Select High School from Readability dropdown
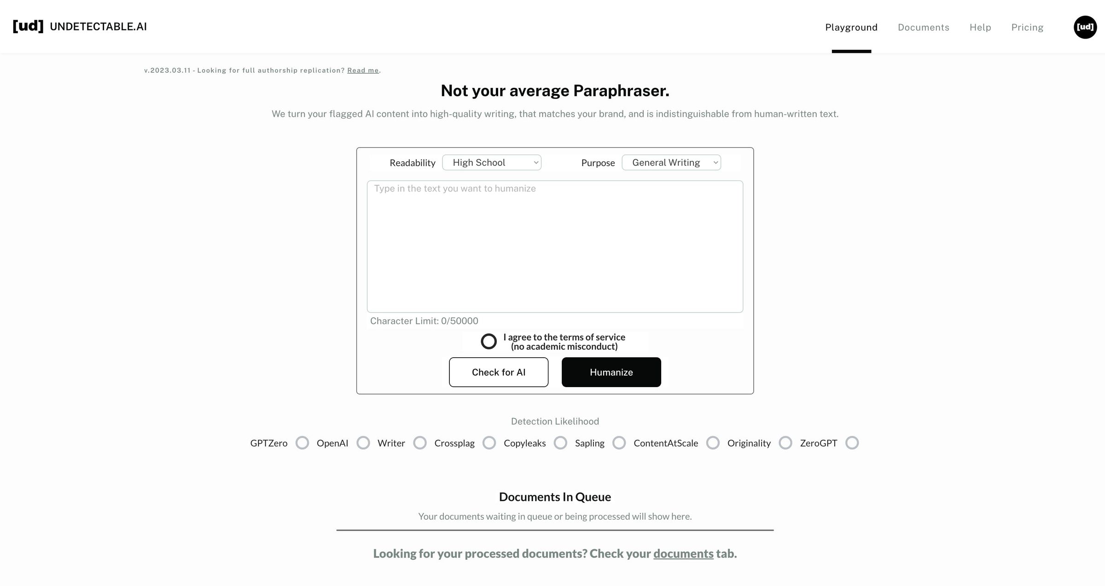The image size is (1105, 586). (x=491, y=162)
